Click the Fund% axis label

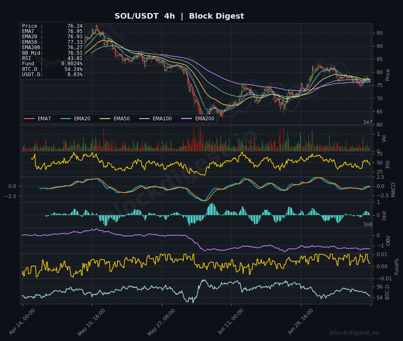(396, 266)
